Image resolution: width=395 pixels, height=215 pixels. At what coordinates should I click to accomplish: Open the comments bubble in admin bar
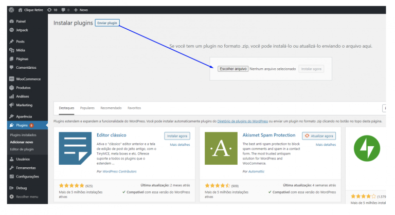click(x=65, y=10)
